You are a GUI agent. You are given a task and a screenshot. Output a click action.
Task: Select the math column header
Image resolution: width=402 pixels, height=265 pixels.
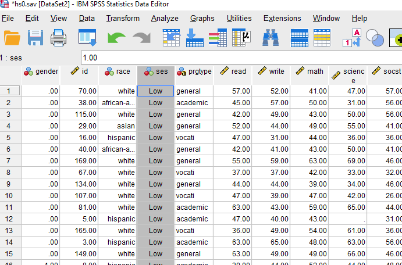[309, 71]
